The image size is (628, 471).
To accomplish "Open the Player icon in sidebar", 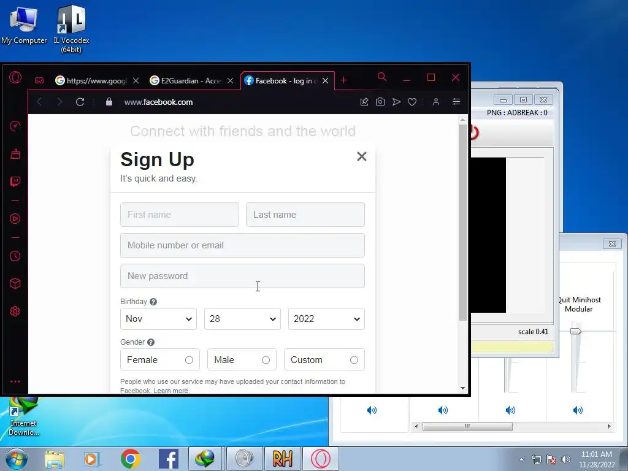I will pos(15,219).
